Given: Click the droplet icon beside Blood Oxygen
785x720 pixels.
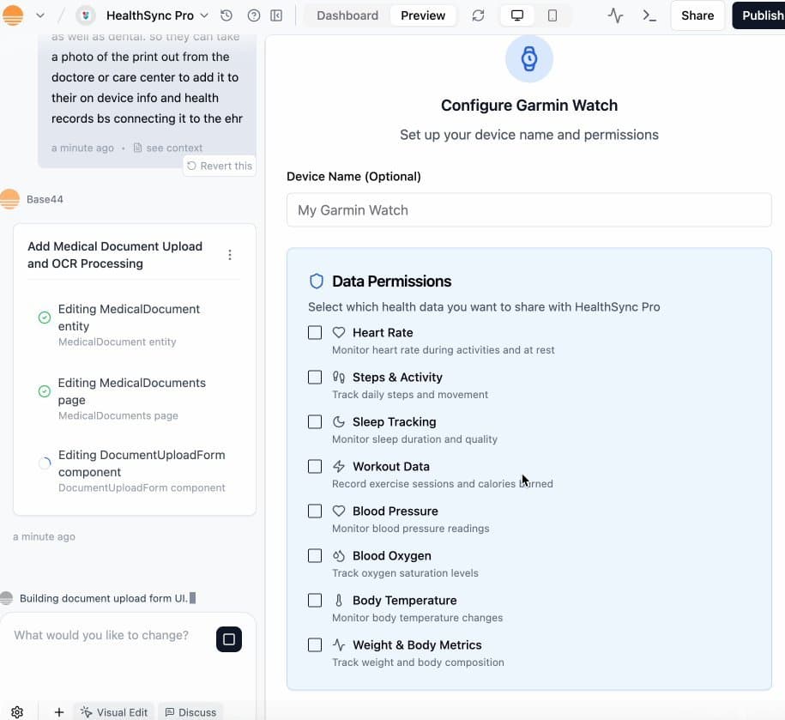Looking at the screenshot, I should pos(339,555).
